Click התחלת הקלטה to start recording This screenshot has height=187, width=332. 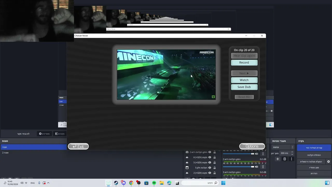tap(314, 155)
